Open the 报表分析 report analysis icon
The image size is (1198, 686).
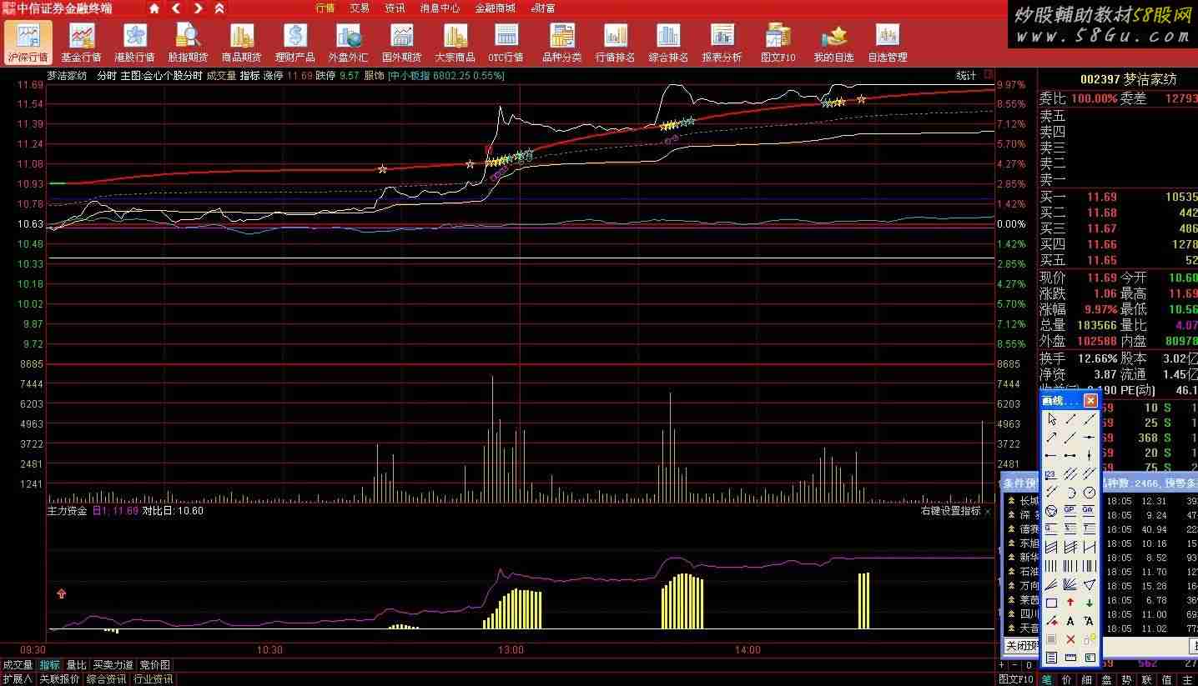click(x=722, y=42)
